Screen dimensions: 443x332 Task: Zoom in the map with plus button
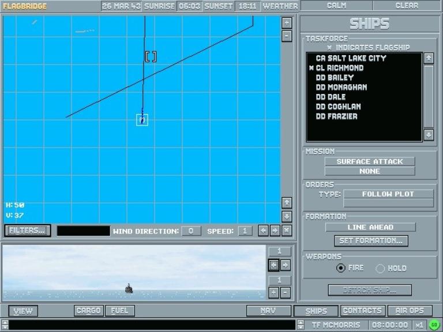(287, 23)
